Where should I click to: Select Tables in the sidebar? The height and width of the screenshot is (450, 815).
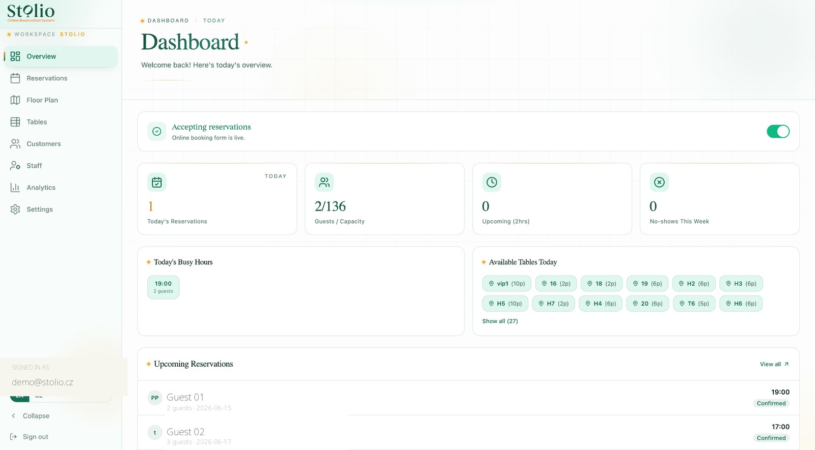tap(61, 122)
